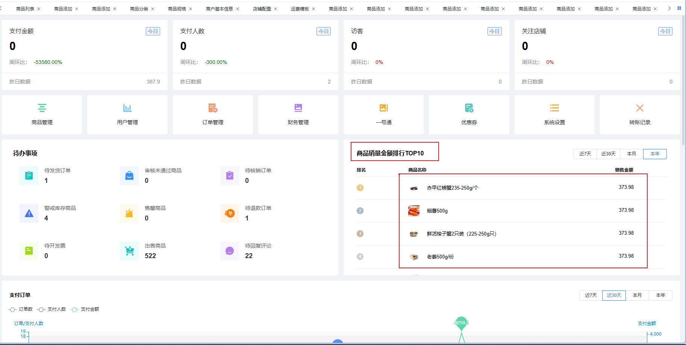The image size is (686, 345).
Task: Open the 用户管理 chart icon
Action: pos(127,108)
